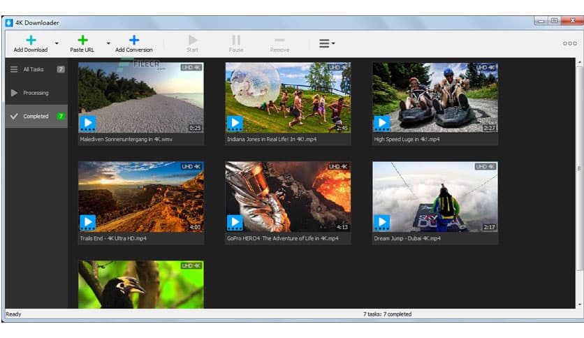The height and width of the screenshot is (338, 584).
Task: Play the Indiana Jones in Real Life video
Action: [x=235, y=123]
